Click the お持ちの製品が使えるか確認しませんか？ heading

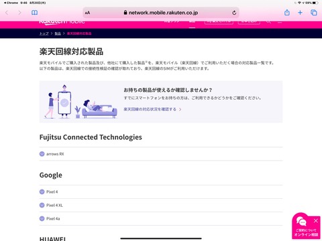click(x=168, y=90)
